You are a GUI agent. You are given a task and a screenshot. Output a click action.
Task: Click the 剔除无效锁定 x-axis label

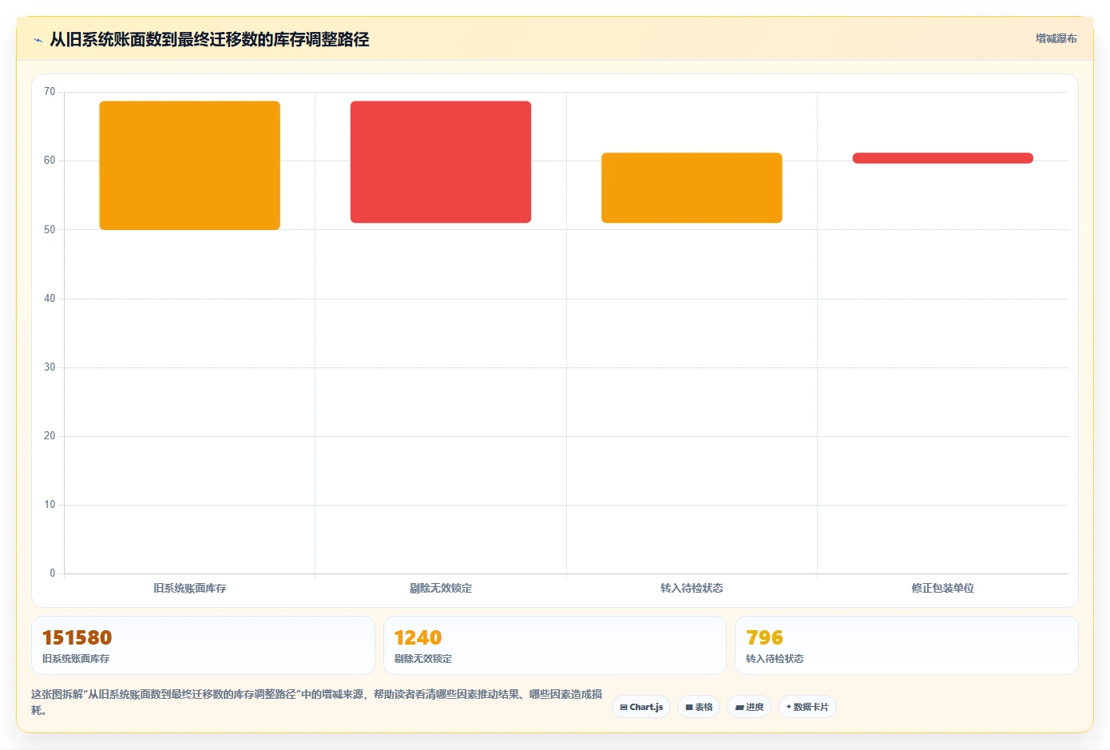[x=441, y=588]
